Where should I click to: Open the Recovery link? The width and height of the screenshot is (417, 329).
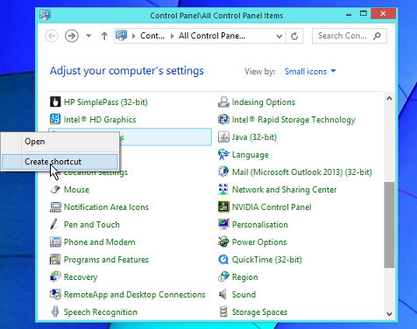coord(81,277)
